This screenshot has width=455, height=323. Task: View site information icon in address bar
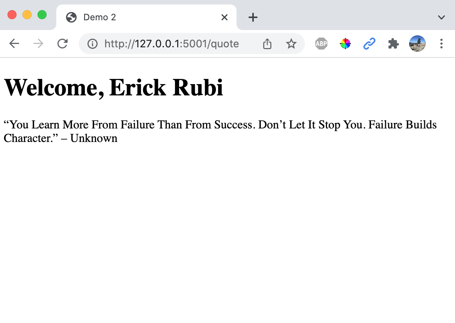(92, 44)
